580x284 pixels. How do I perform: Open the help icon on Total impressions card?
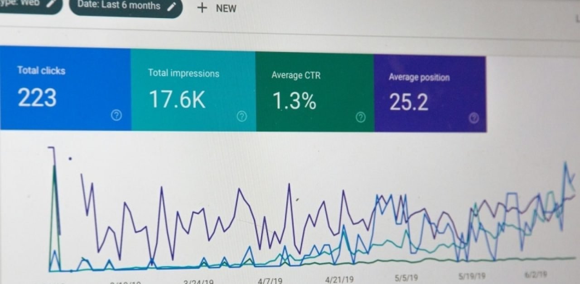coord(242,117)
